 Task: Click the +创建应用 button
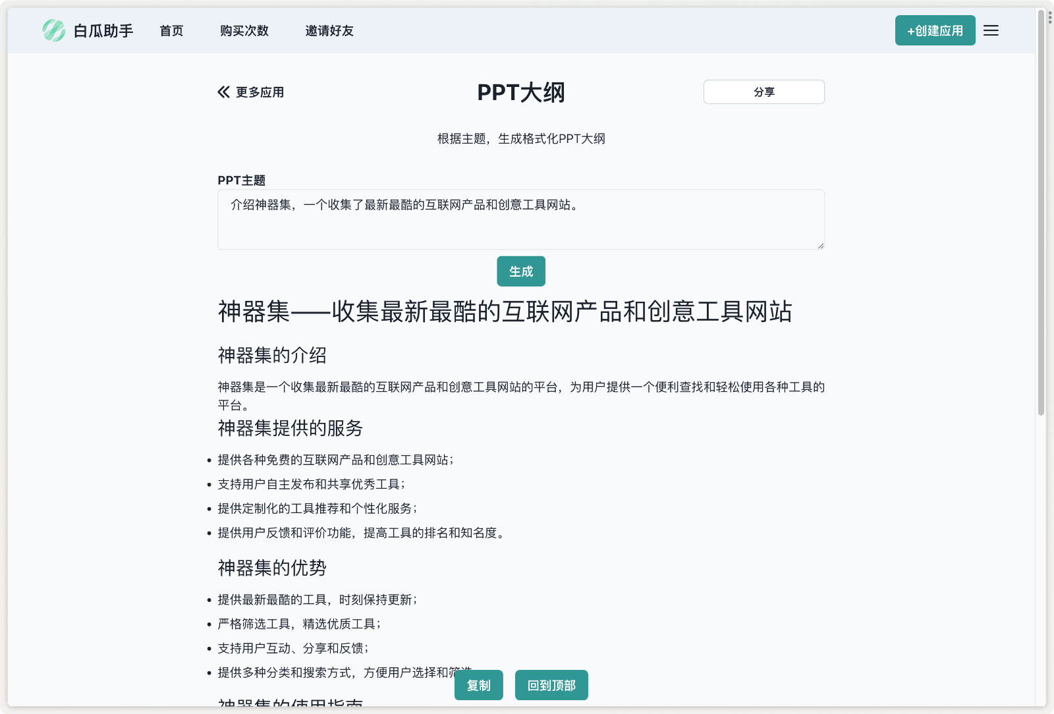click(x=935, y=30)
